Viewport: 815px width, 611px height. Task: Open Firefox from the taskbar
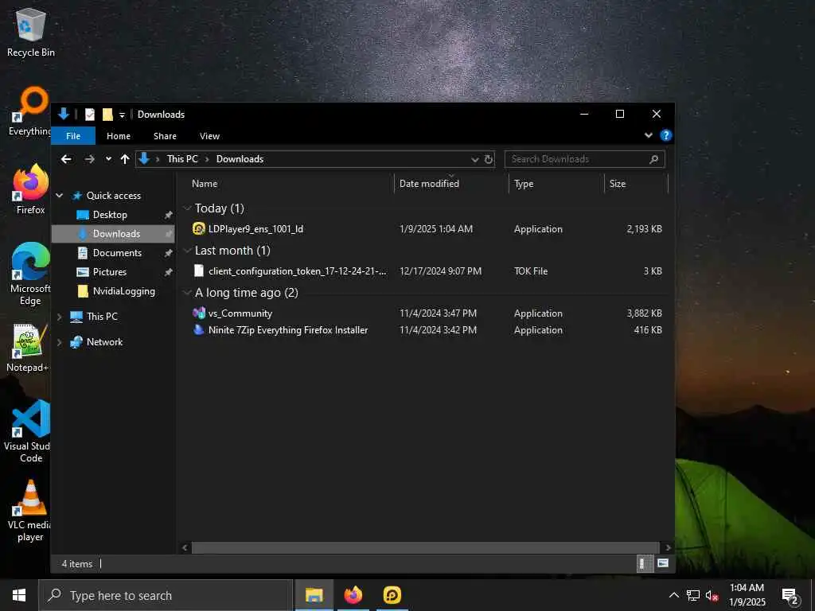click(353, 595)
